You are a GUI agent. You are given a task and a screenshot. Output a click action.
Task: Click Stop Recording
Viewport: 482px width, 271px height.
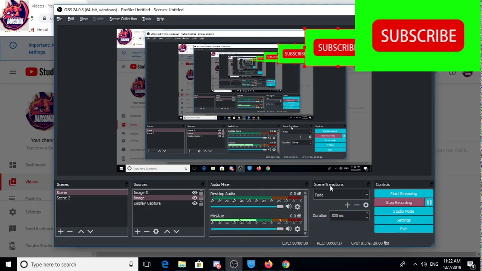(x=399, y=202)
